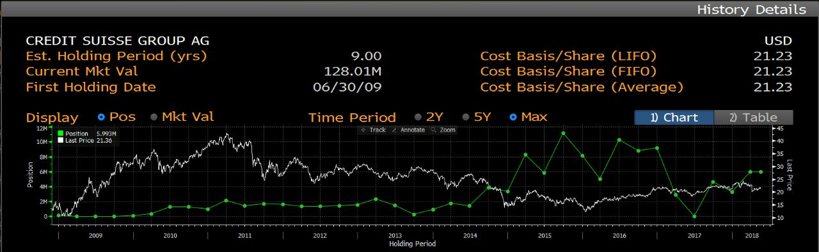This screenshot has height=252, width=819.
Task: Select the Mkt Val display radio button
Action: pos(154,117)
